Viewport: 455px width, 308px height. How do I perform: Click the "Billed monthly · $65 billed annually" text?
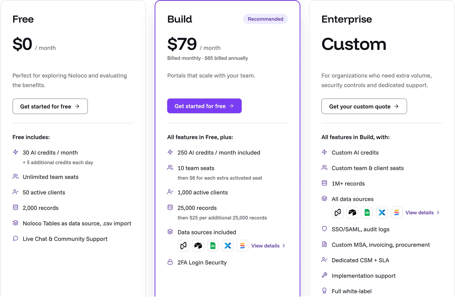point(208,58)
